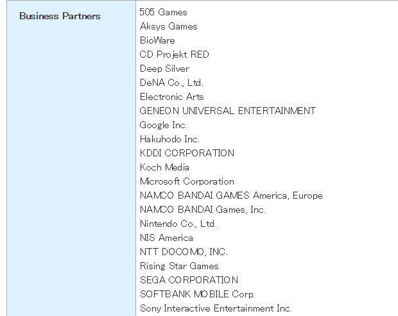Click the Koch Media line
398x316 pixels.
pyautogui.click(x=164, y=167)
